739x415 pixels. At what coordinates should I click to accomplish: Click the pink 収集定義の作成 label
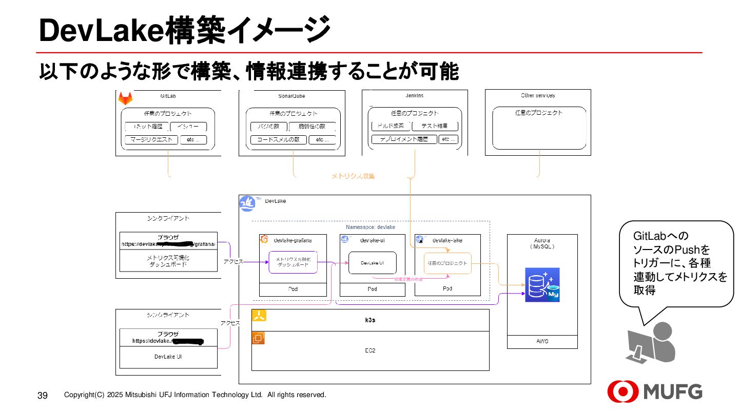point(409,279)
